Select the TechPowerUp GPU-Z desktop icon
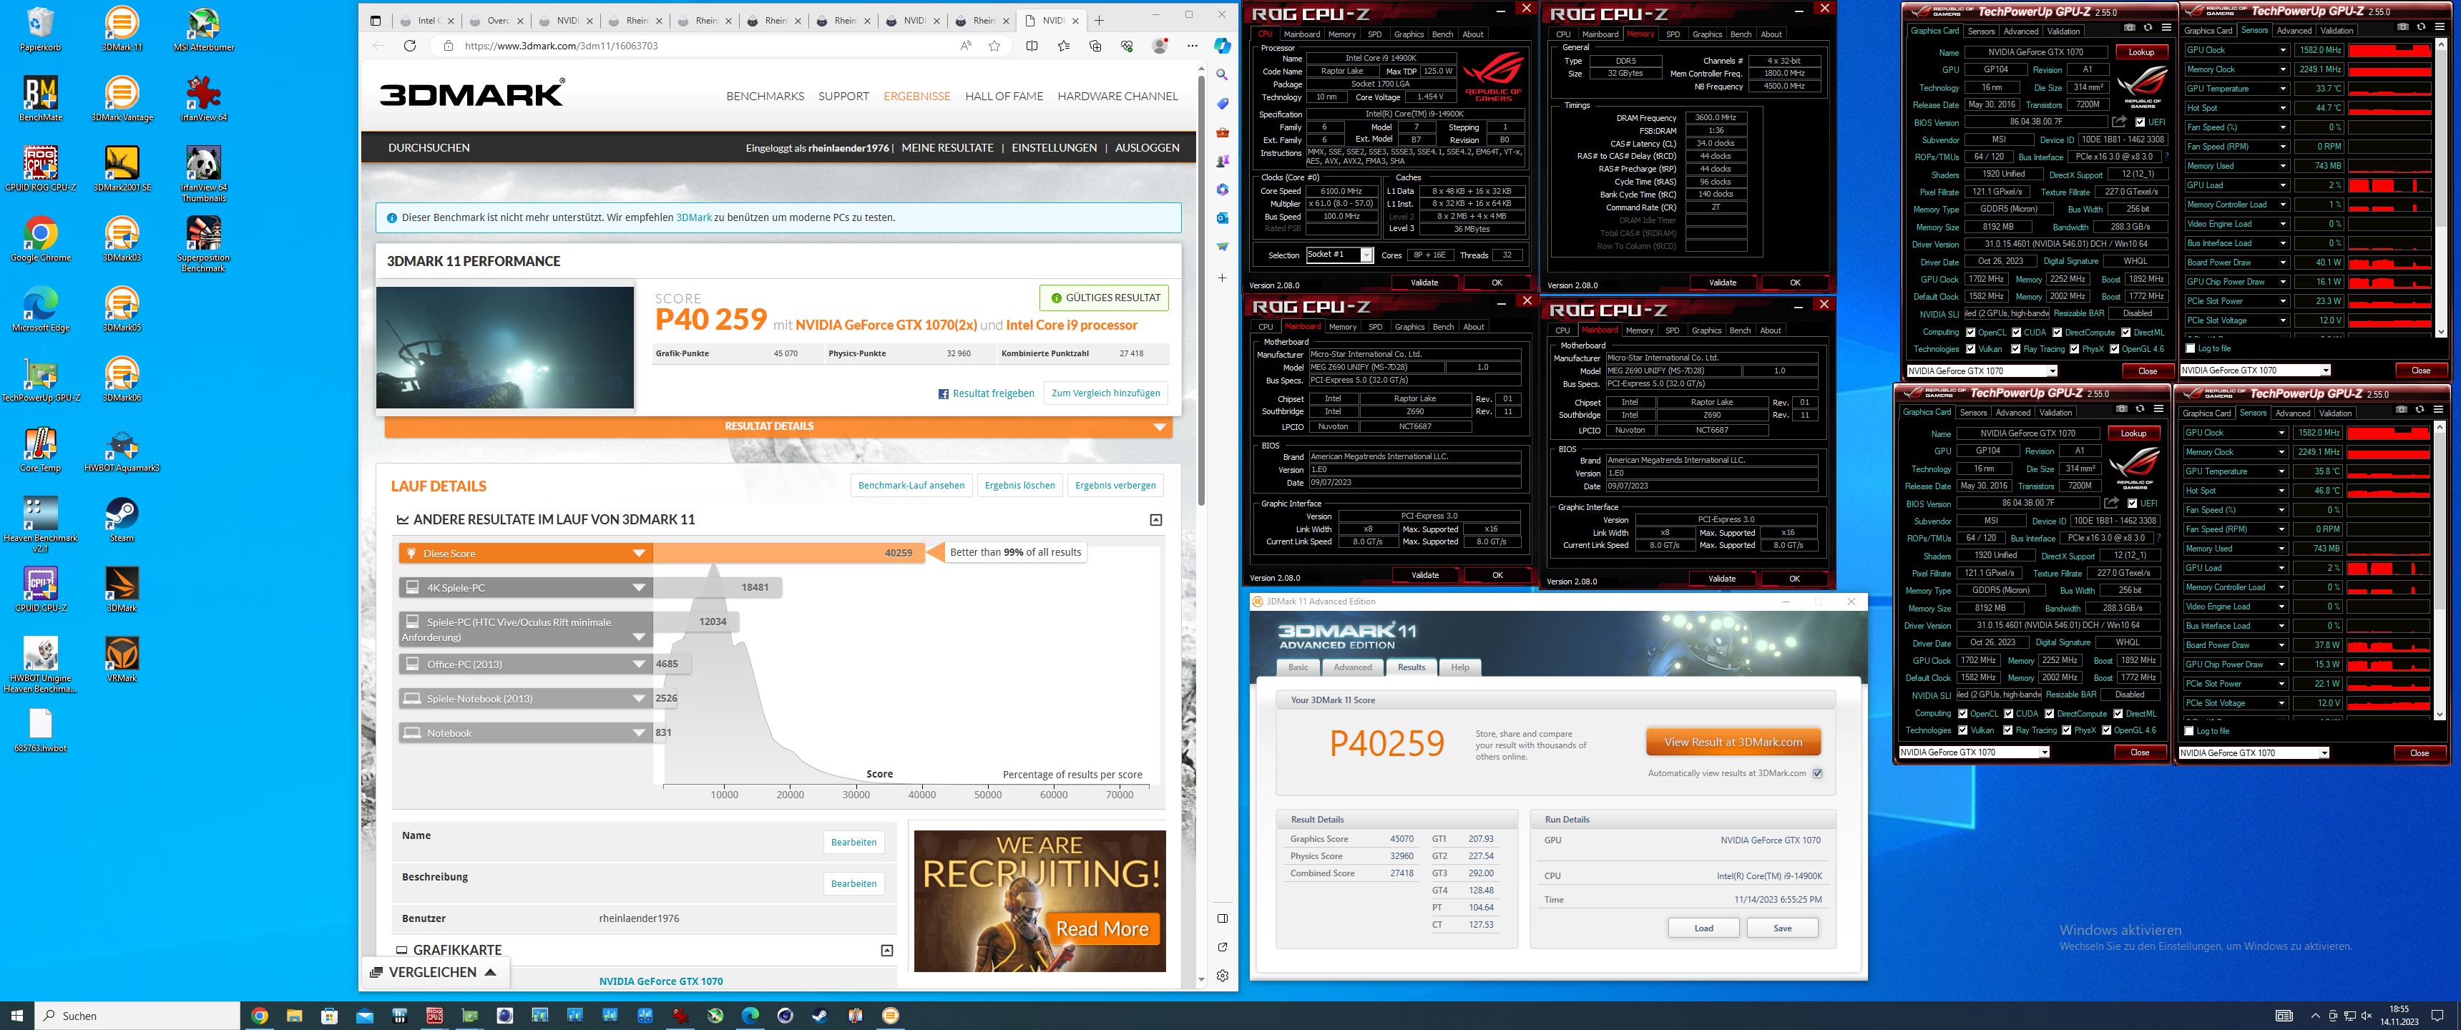Viewport: 2461px width, 1030px height. [x=40, y=379]
